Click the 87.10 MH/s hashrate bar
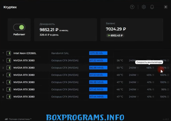The height and width of the screenshot is (121, 171). (98, 75)
